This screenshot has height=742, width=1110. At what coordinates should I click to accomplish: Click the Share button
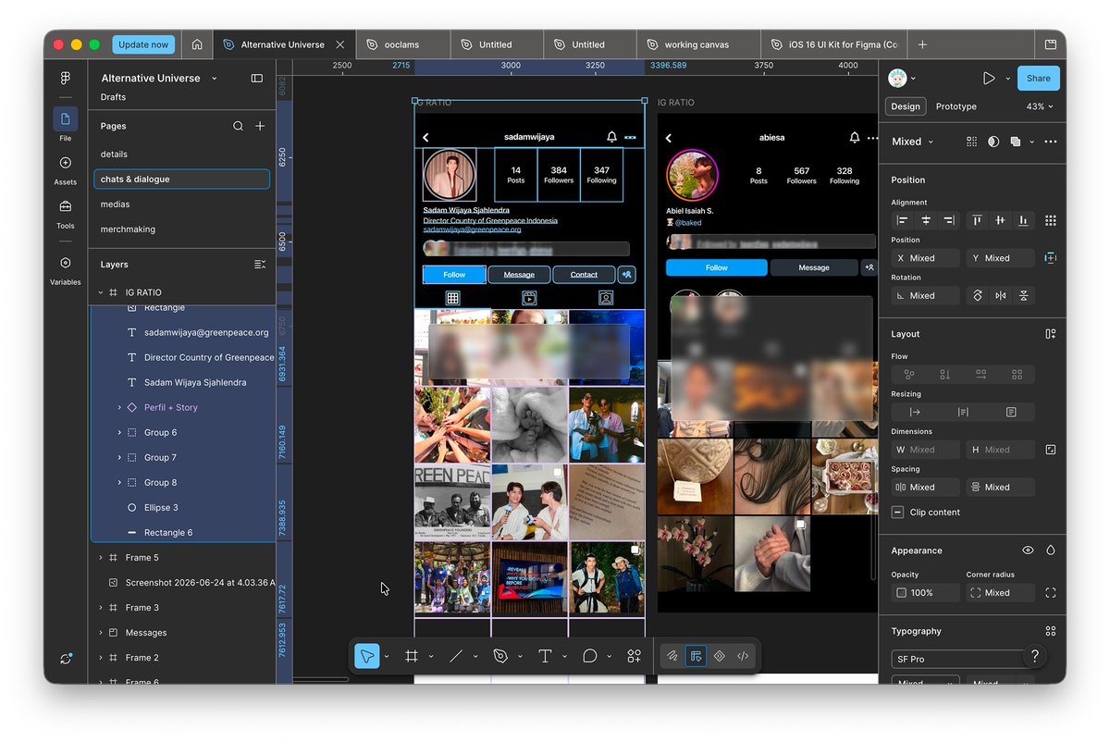[1039, 79]
